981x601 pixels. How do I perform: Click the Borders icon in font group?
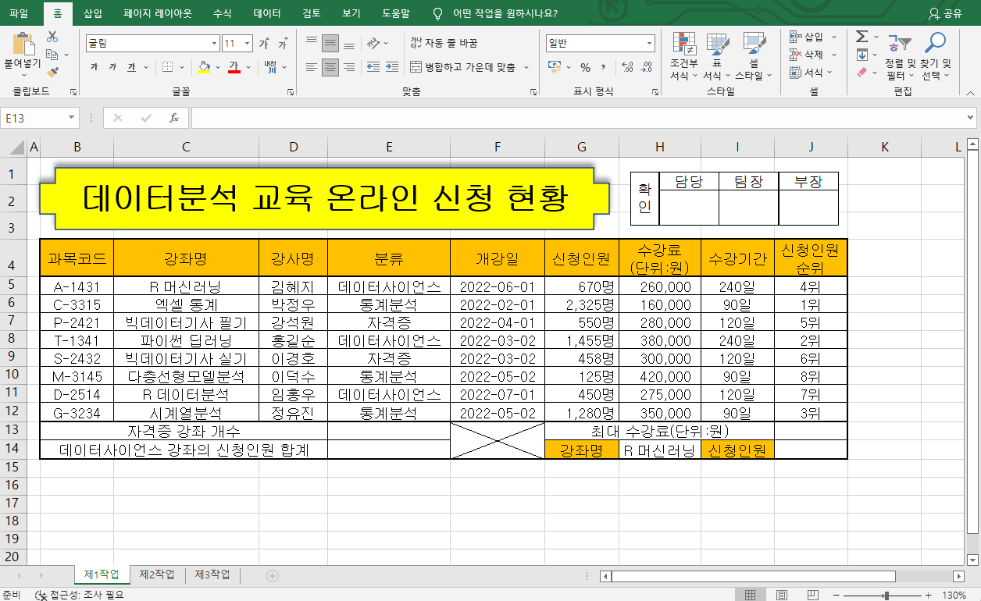pos(169,67)
